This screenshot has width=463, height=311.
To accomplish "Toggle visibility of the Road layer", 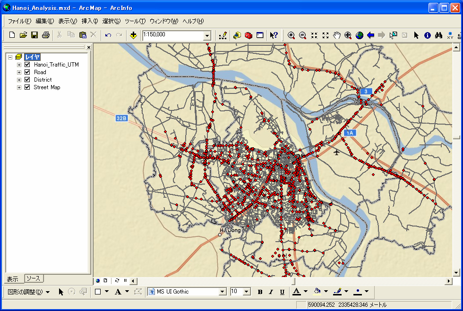I will click(27, 72).
